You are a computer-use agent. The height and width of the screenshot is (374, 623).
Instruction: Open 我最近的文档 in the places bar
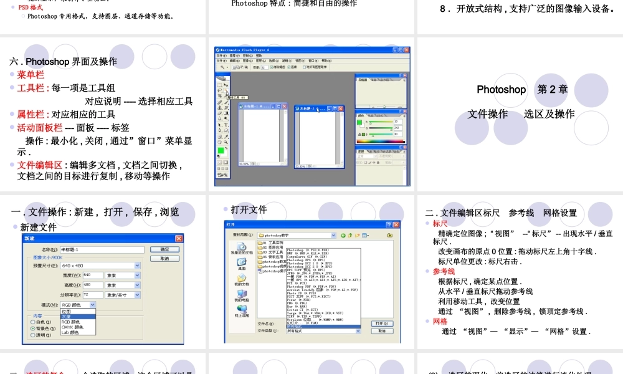pyautogui.click(x=242, y=249)
